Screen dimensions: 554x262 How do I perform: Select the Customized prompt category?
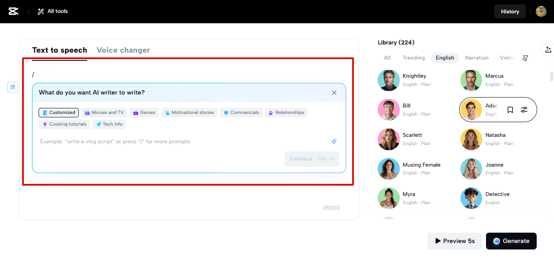[58, 113]
